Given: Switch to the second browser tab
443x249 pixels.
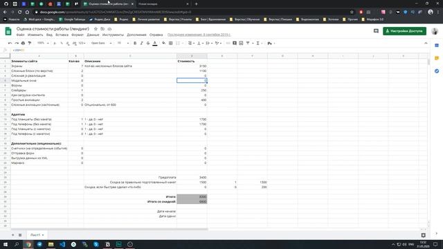Looking at the screenshot, I should 163,4.
